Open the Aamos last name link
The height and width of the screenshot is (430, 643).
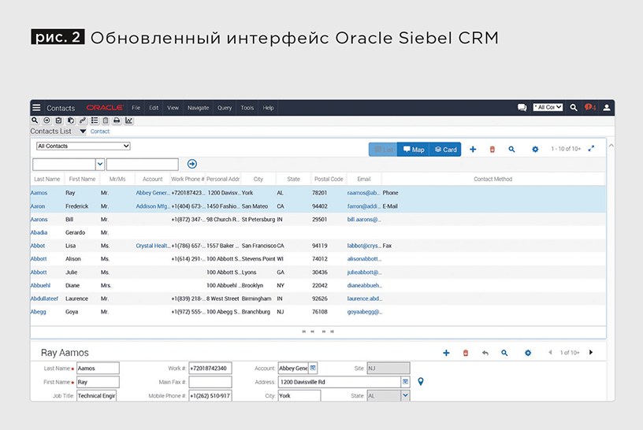point(39,193)
